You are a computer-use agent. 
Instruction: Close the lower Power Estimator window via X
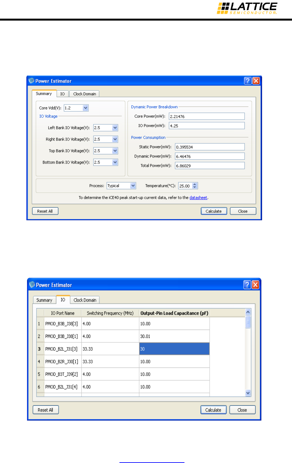pos(255,285)
